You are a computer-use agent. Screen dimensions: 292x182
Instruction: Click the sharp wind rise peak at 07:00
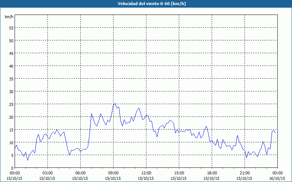(92, 114)
